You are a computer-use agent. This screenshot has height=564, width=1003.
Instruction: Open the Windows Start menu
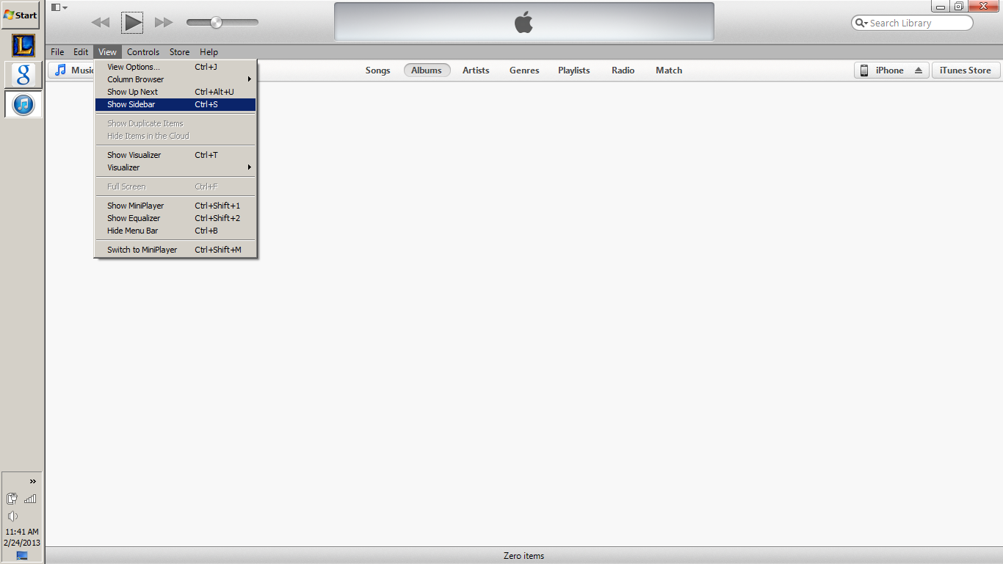(21, 15)
